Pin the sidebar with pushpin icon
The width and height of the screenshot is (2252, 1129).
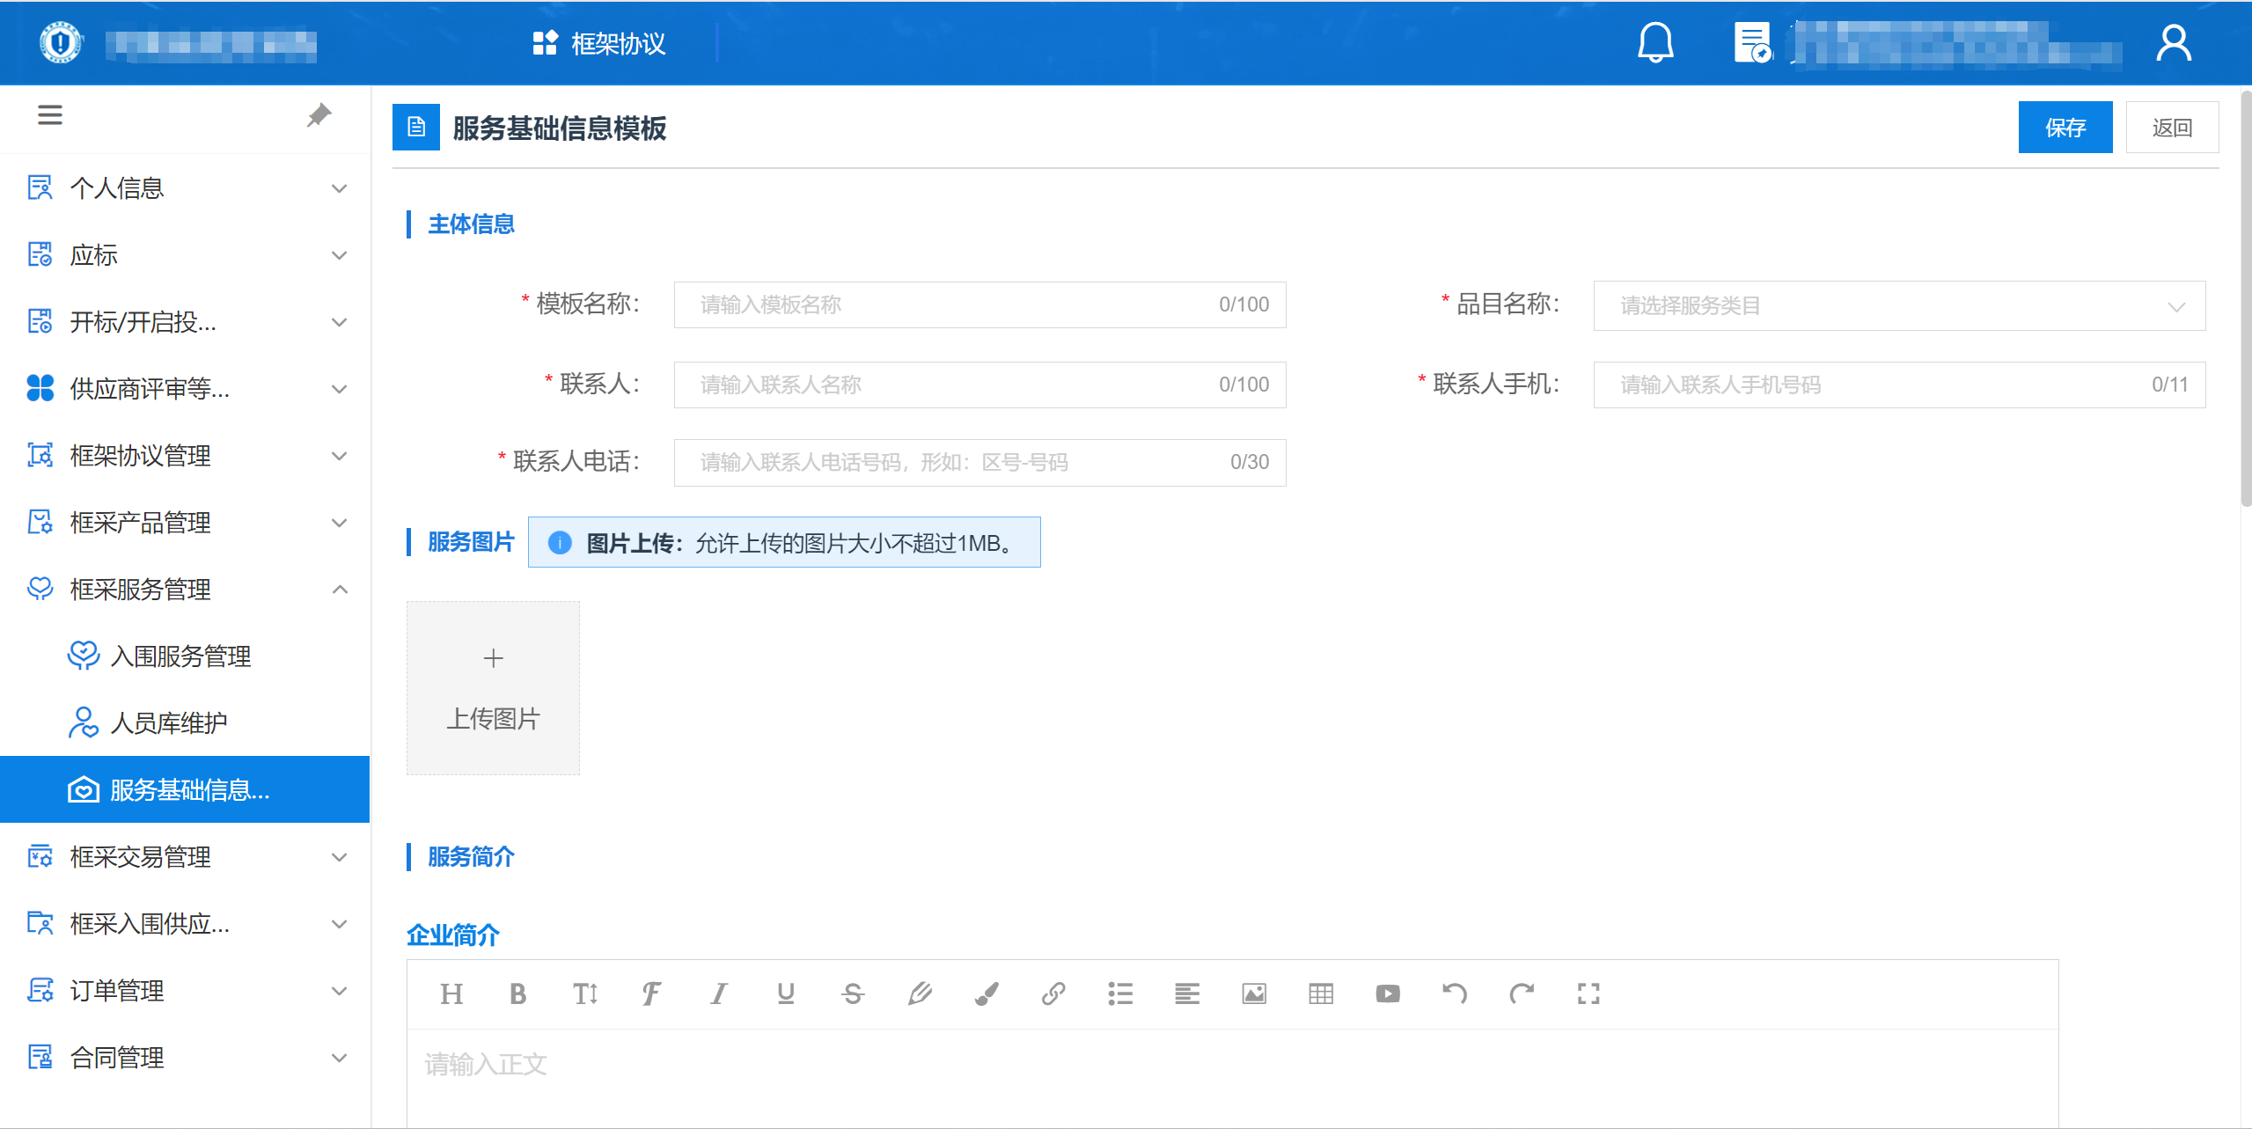click(x=319, y=115)
